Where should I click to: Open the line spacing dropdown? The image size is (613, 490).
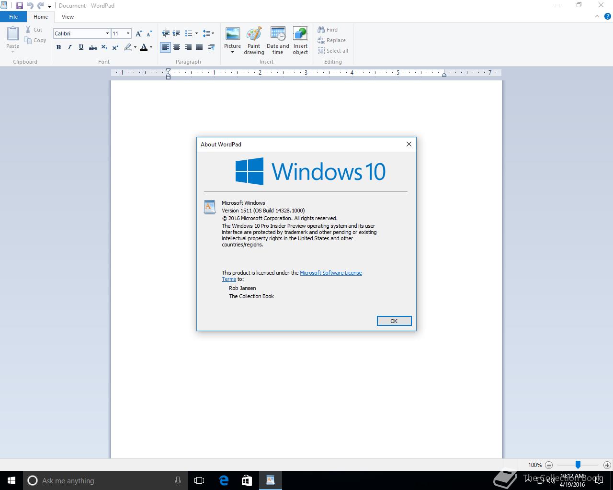[x=208, y=33]
